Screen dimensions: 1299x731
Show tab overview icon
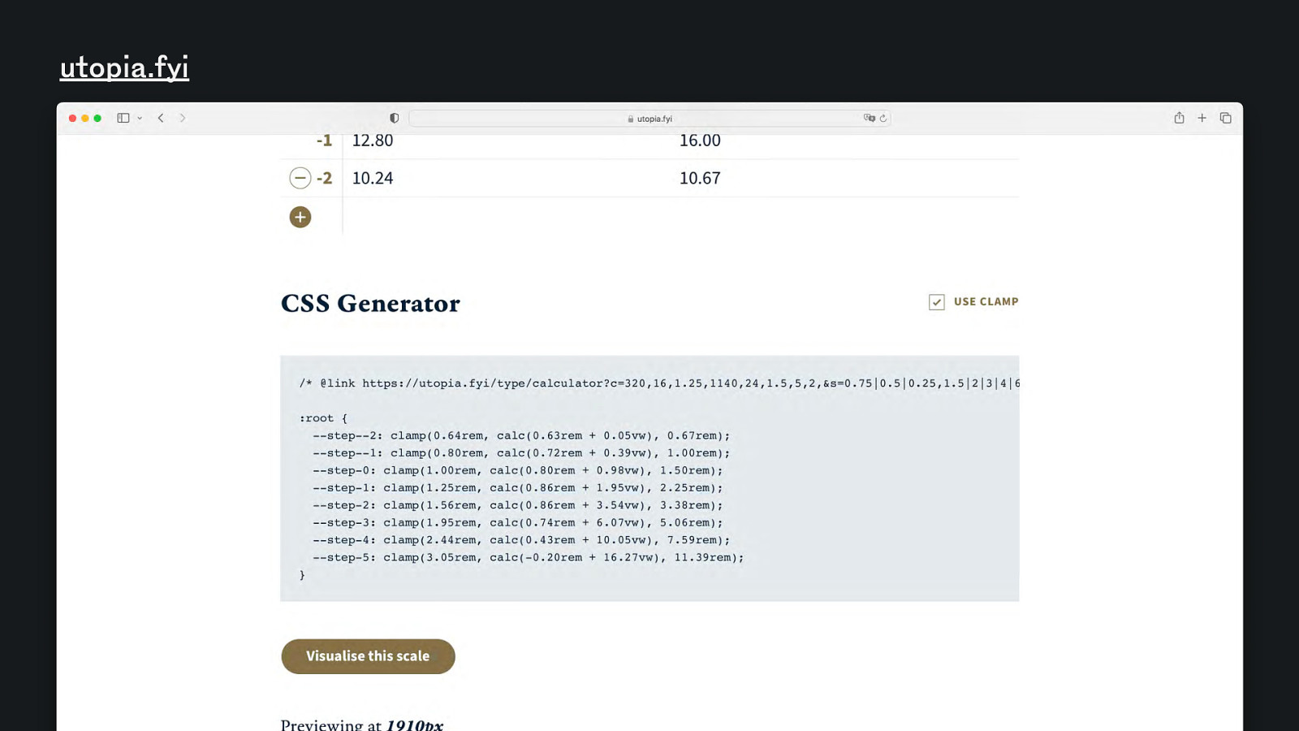1226,118
